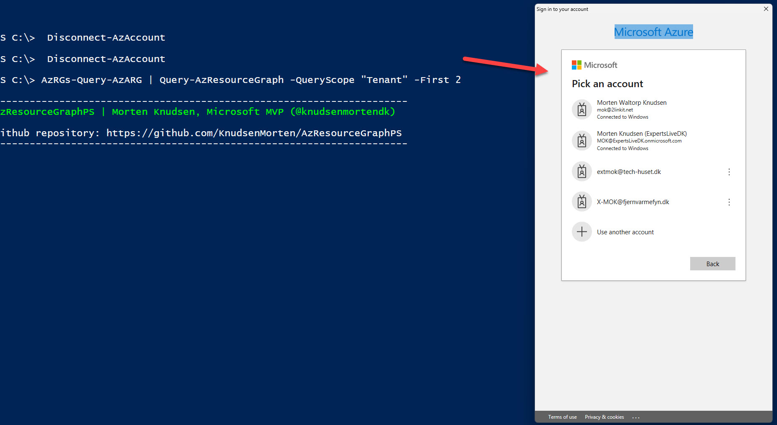Select the Morten Waltorp Knudsen account

coord(653,109)
